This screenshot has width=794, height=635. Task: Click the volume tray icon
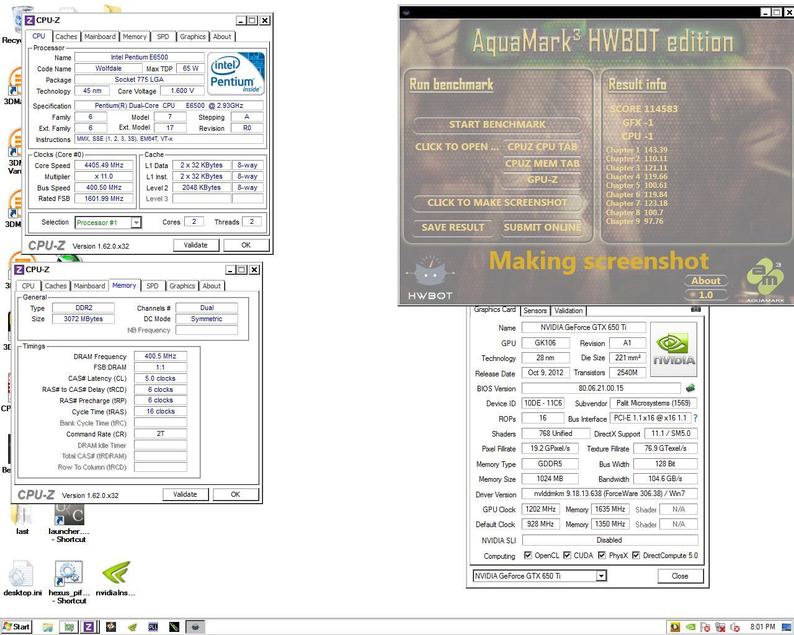coord(735,627)
